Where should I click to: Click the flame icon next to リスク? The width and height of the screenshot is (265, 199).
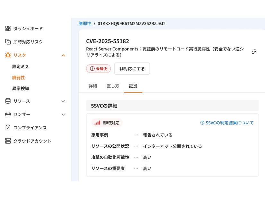tap(8, 55)
